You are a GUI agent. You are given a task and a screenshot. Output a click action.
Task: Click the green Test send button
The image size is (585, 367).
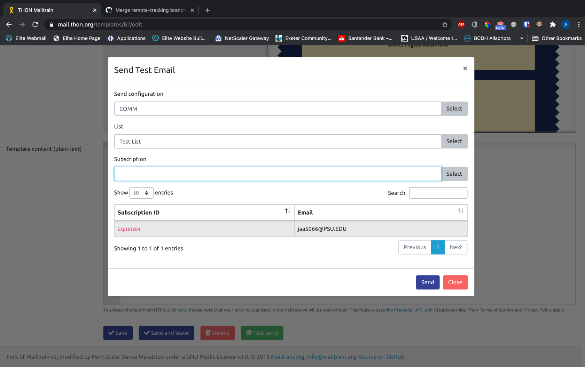click(262, 333)
